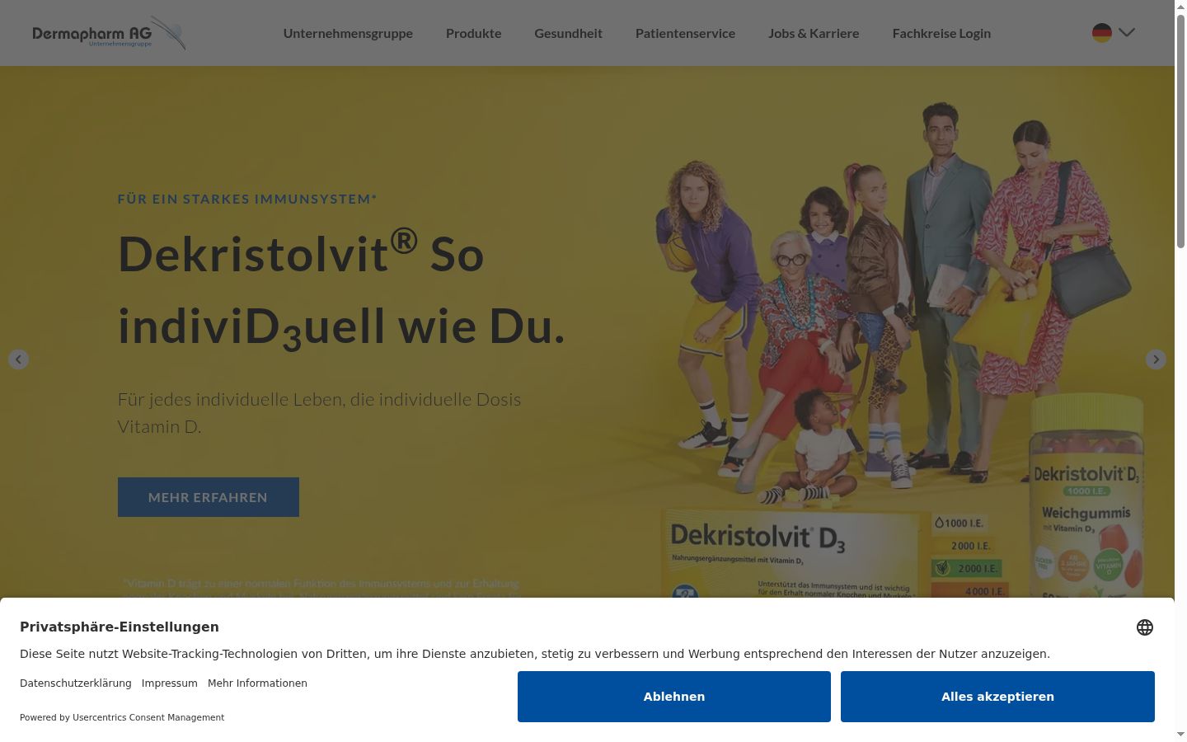
Task: Open the Datenschutzerklärung link
Action: pos(76,683)
